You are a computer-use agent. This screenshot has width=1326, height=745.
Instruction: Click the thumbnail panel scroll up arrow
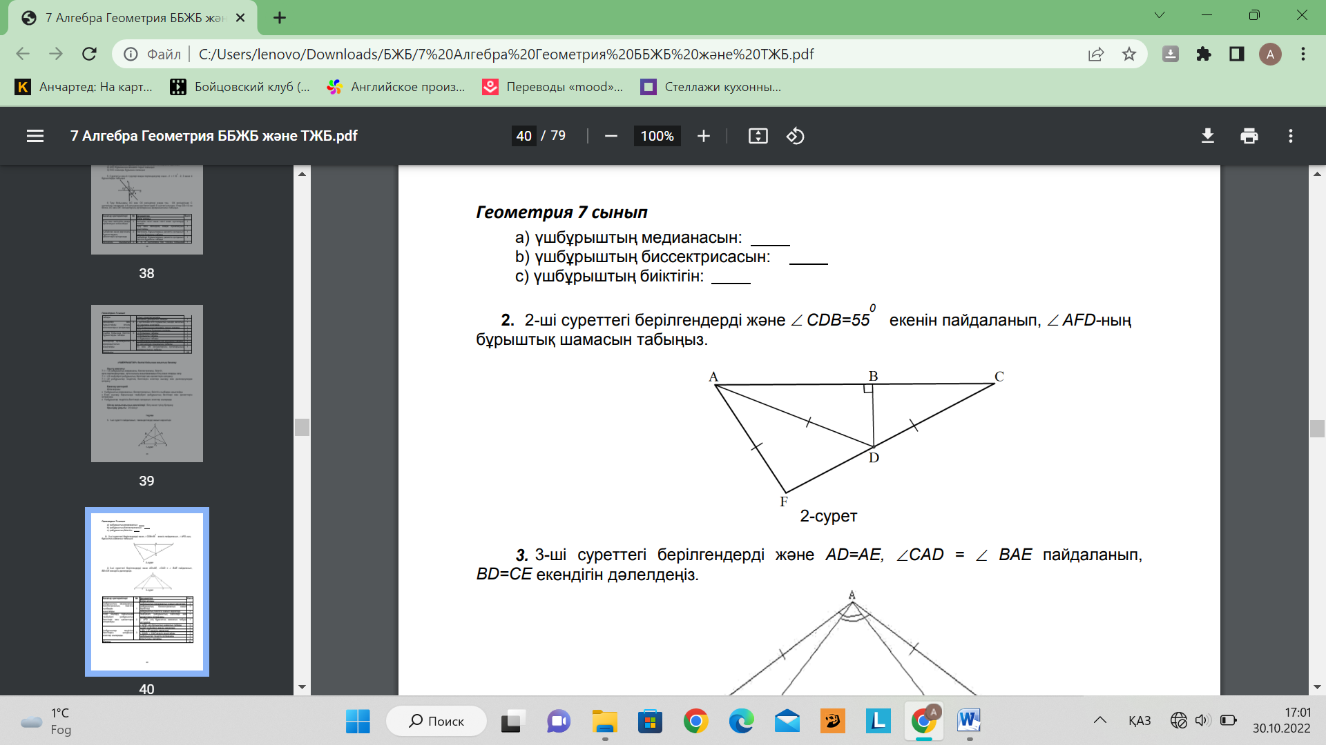click(x=302, y=173)
